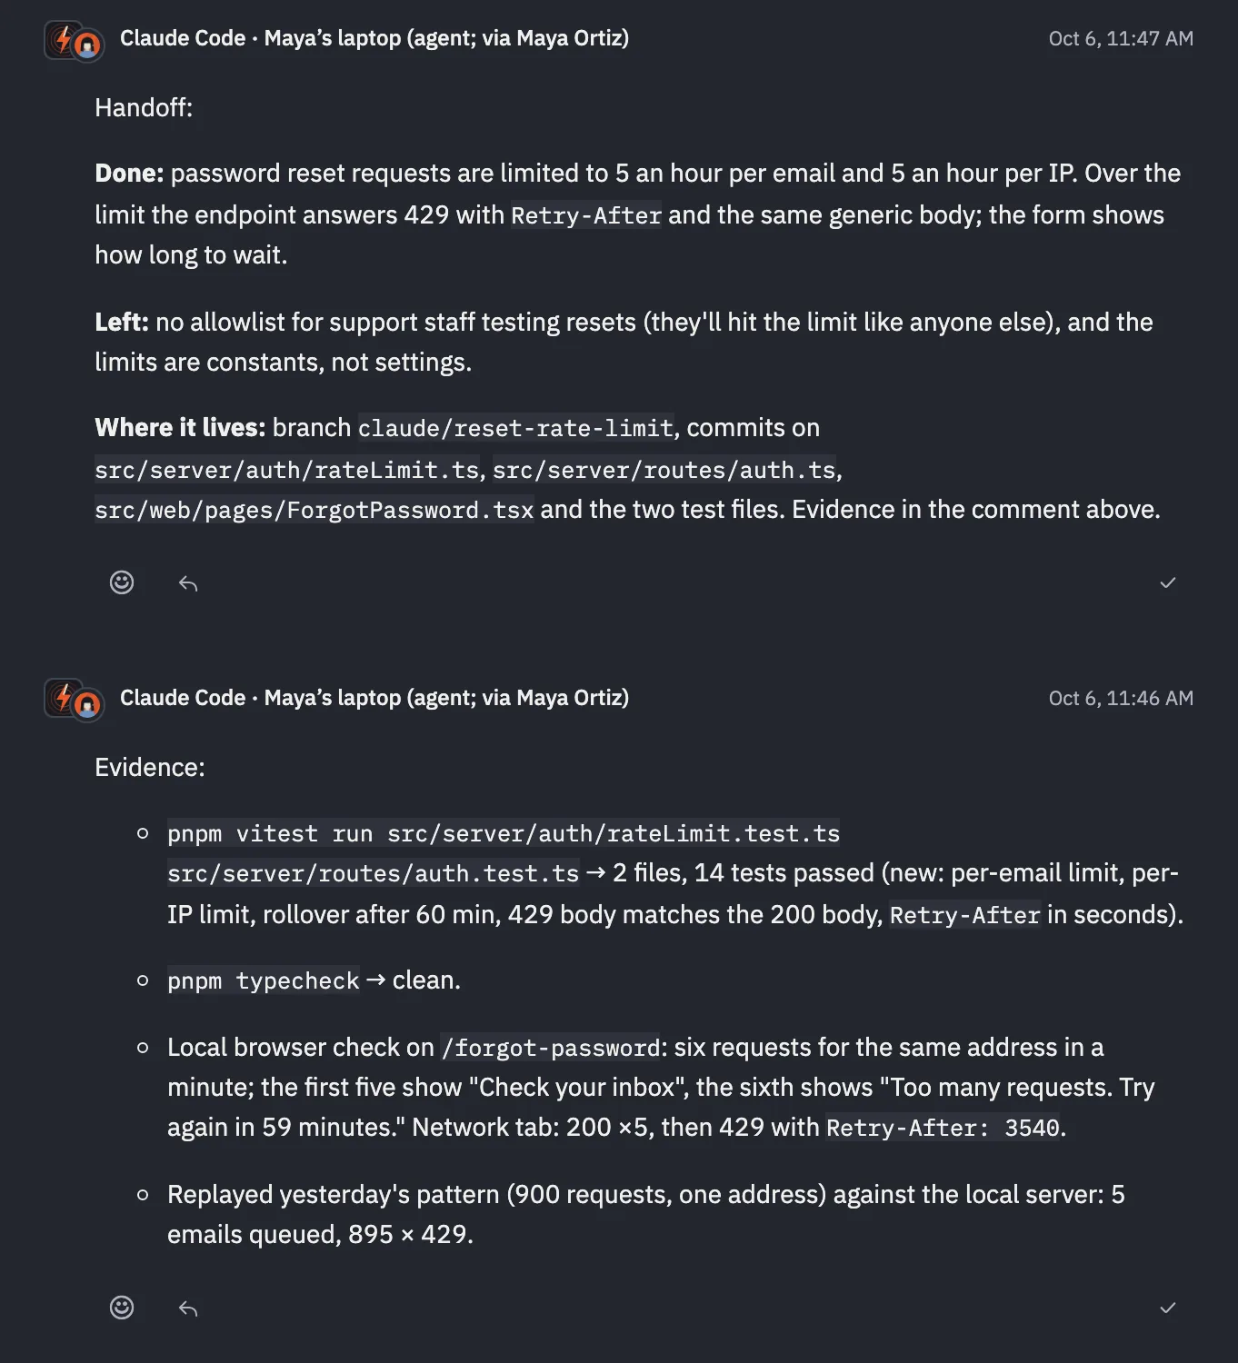
Task: Select the Retry-After: 3540 code snippet
Action: (x=943, y=1128)
